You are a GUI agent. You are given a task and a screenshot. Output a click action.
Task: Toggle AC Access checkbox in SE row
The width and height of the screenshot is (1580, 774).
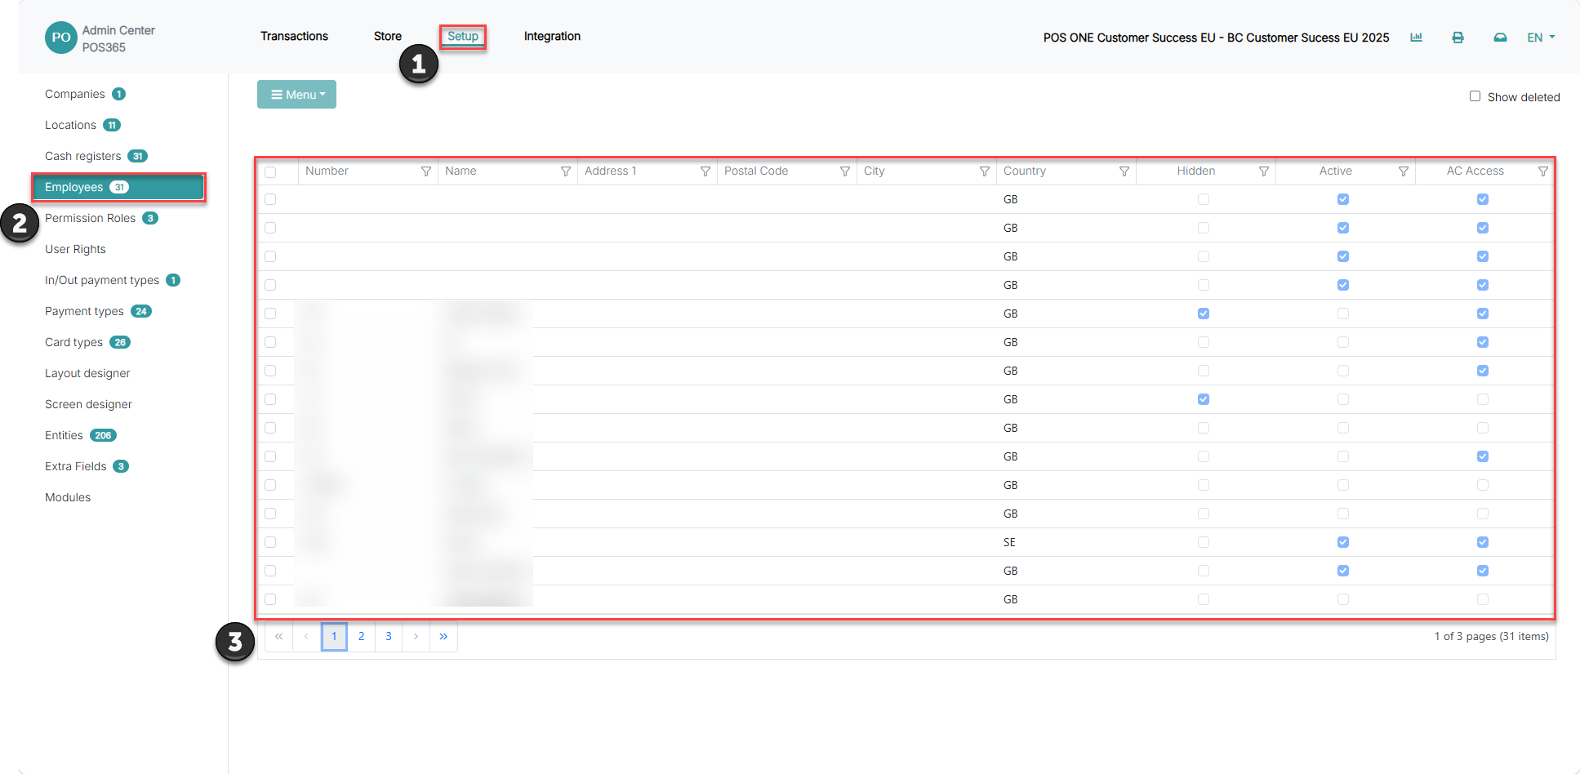click(1482, 542)
